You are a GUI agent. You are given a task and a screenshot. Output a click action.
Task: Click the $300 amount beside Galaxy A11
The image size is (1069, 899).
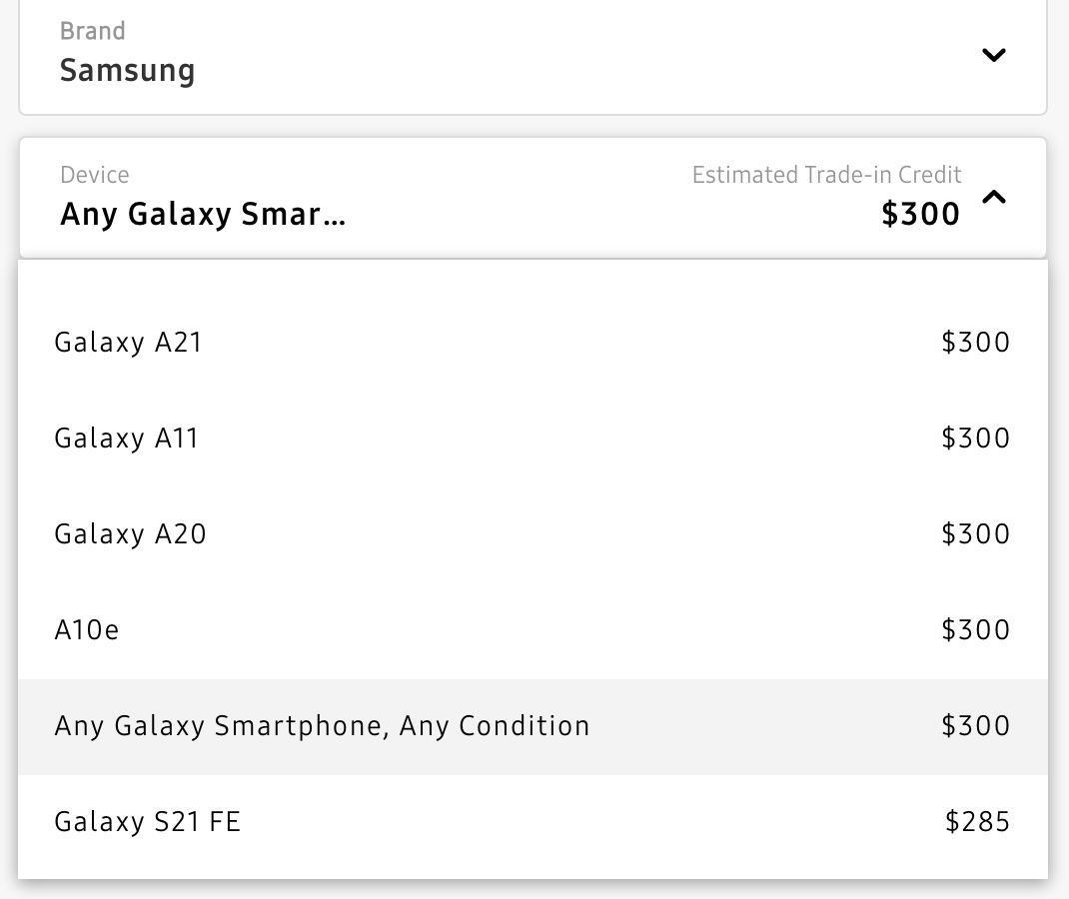[x=975, y=439]
